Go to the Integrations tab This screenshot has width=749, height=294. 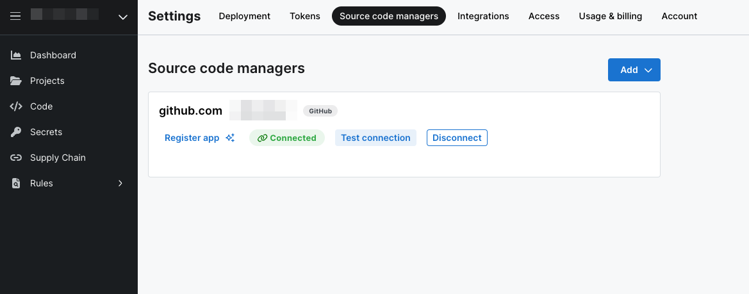483,16
